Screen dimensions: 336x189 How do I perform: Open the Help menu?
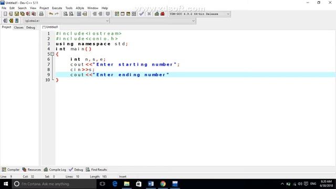pos(104,8)
